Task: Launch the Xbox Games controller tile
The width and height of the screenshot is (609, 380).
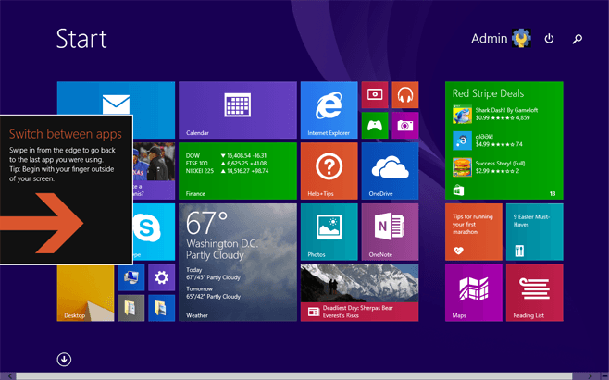Action: click(x=375, y=125)
